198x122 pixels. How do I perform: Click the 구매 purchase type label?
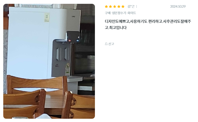[x=108, y=13]
